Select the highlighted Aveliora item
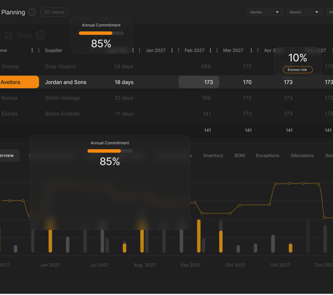Image resolution: width=333 pixels, height=295 pixels. (20, 82)
